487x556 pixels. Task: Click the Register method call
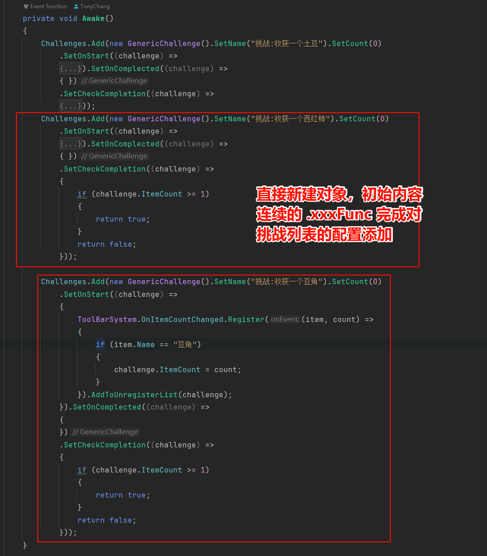click(x=246, y=319)
